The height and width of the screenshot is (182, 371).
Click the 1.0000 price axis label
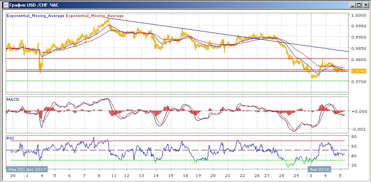[x=357, y=15]
